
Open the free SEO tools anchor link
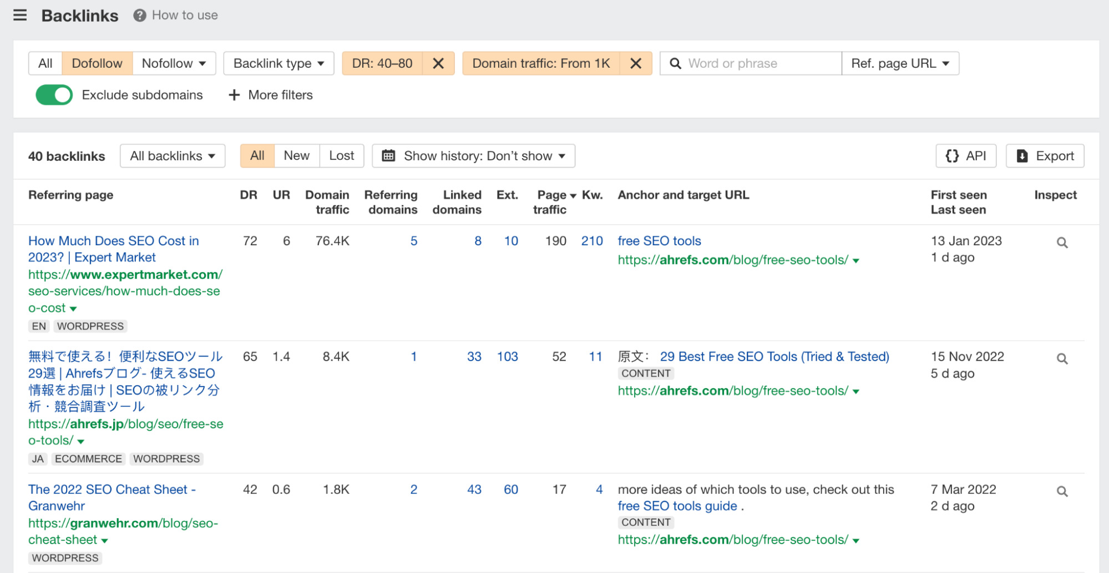[659, 241]
